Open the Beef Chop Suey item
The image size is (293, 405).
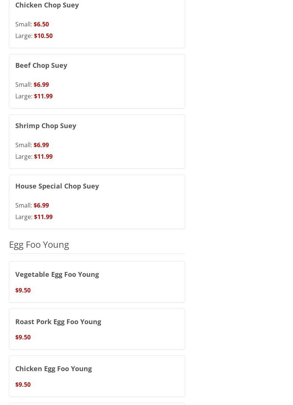pos(41,65)
